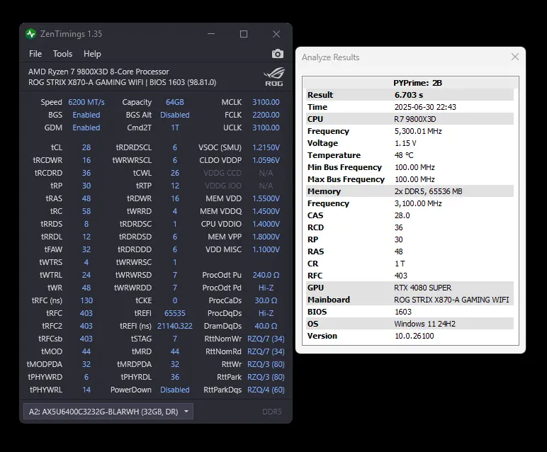Click the ZenTimings app logo icon

31,34
